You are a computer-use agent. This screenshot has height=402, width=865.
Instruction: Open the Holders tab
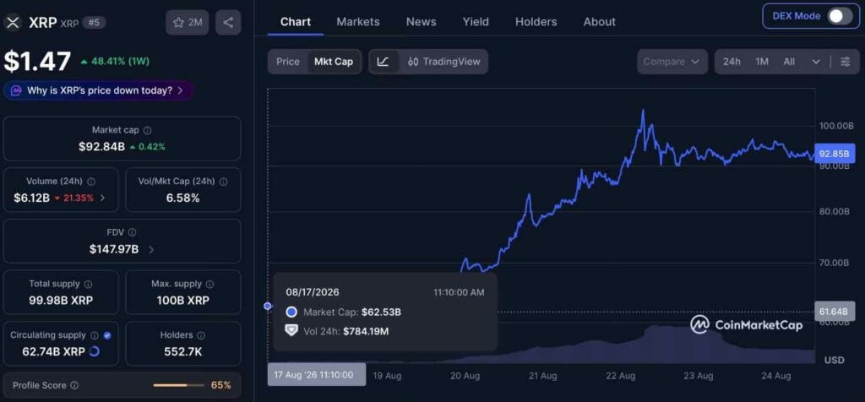pos(536,21)
